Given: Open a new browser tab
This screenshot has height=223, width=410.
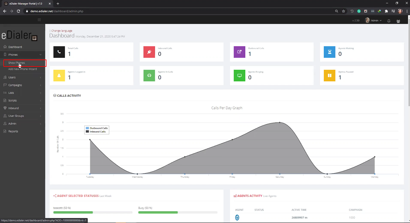Looking at the screenshot, I should click(x=58, y=4).
